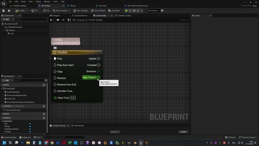
Task: Click the graph navigate Back arrow
Action: point(58,20)
